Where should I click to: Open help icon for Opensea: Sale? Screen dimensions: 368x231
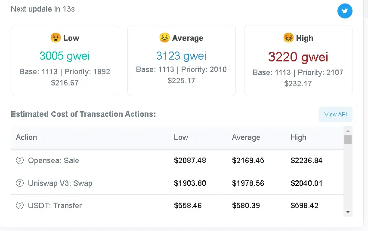coord(20,160)
